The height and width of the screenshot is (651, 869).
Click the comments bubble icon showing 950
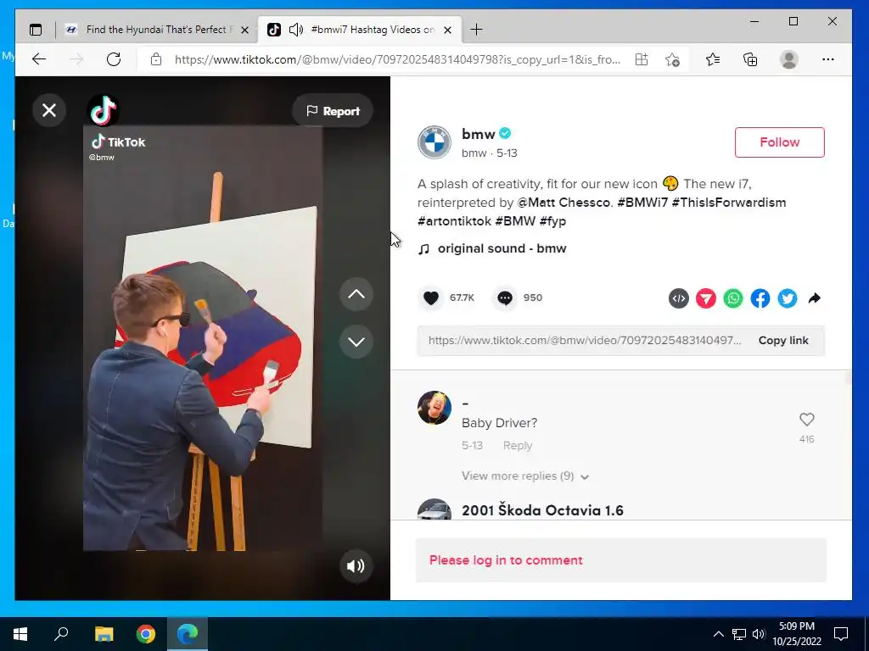click(x=505, y=298)
